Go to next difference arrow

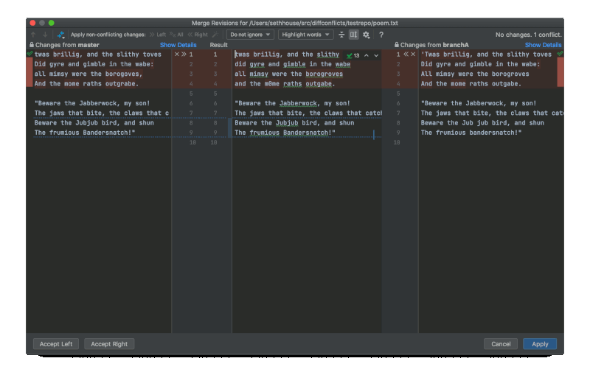(x=45, y=35)
